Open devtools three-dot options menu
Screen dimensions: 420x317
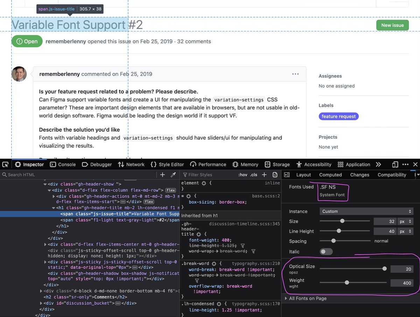405,164
